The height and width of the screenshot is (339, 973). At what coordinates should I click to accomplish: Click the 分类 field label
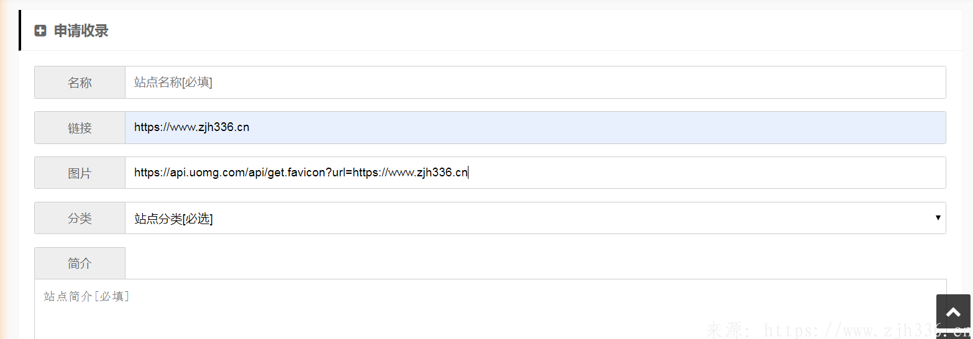pos(80,218)
